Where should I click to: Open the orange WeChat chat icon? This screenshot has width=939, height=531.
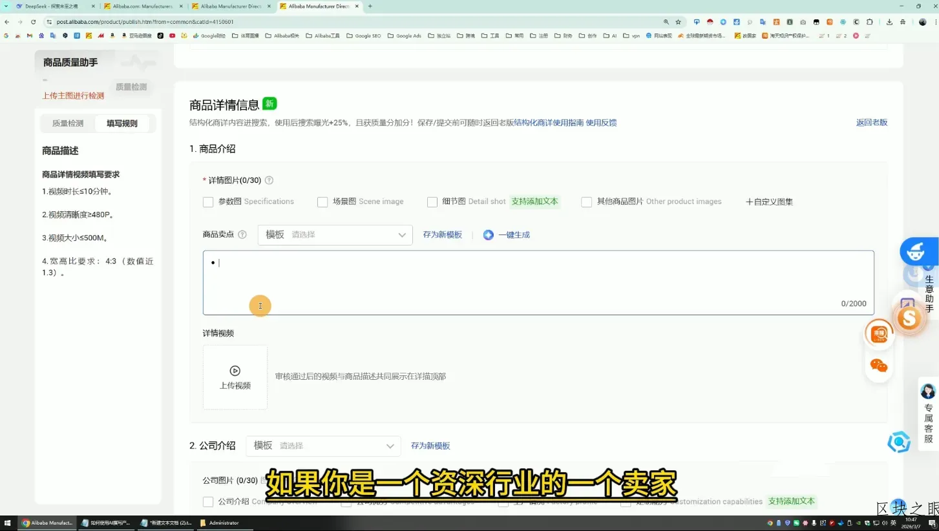tap(879, 366)
